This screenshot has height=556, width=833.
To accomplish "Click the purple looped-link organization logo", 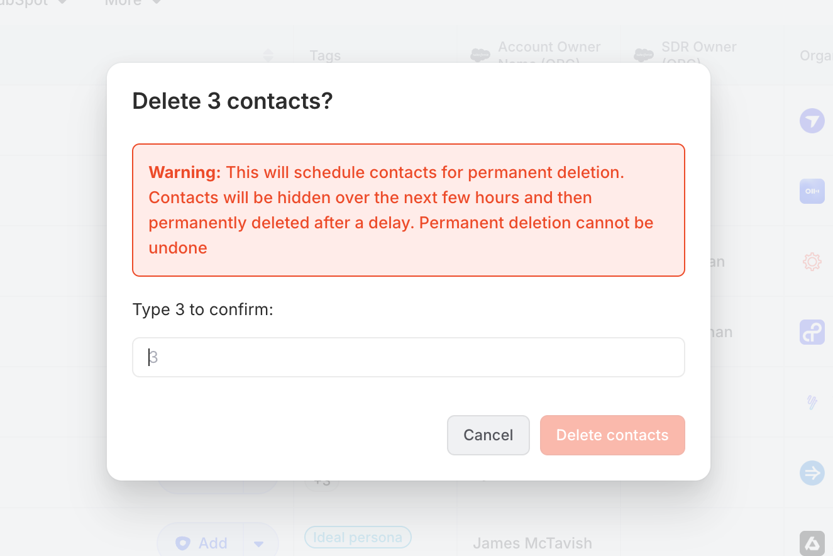I will (812, 332).
